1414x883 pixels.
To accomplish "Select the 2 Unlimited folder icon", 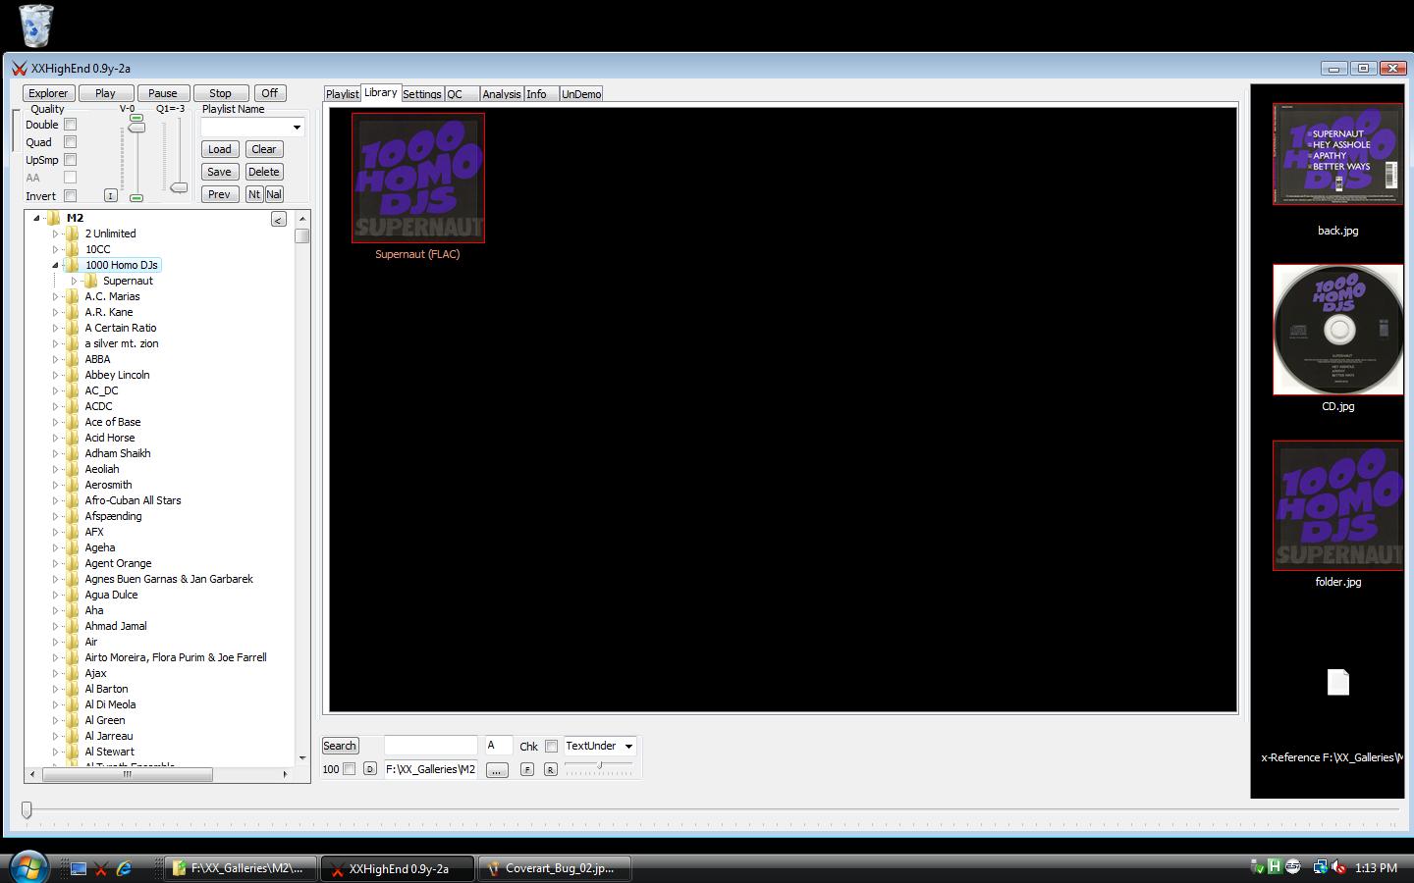I will (x=73, y=234).
